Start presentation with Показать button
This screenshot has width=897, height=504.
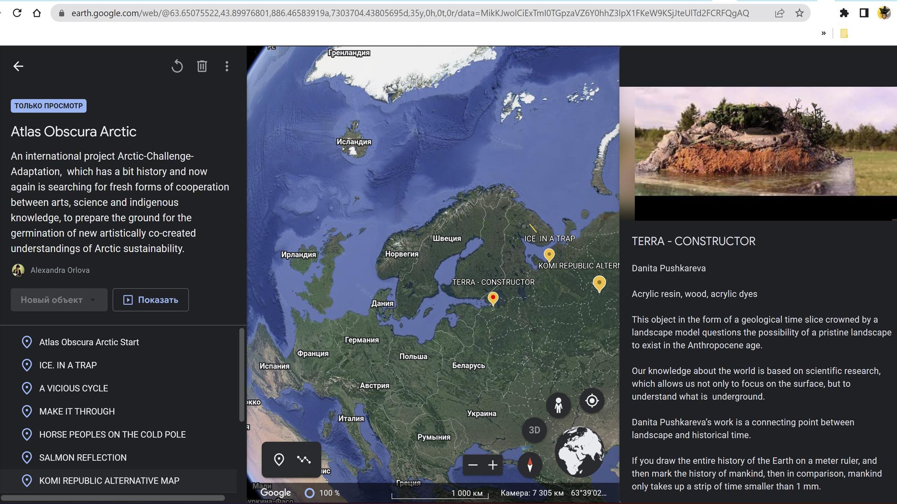pos(150,300)
